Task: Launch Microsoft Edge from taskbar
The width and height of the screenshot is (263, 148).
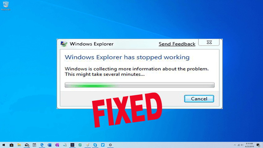Action: coord(42,145)
